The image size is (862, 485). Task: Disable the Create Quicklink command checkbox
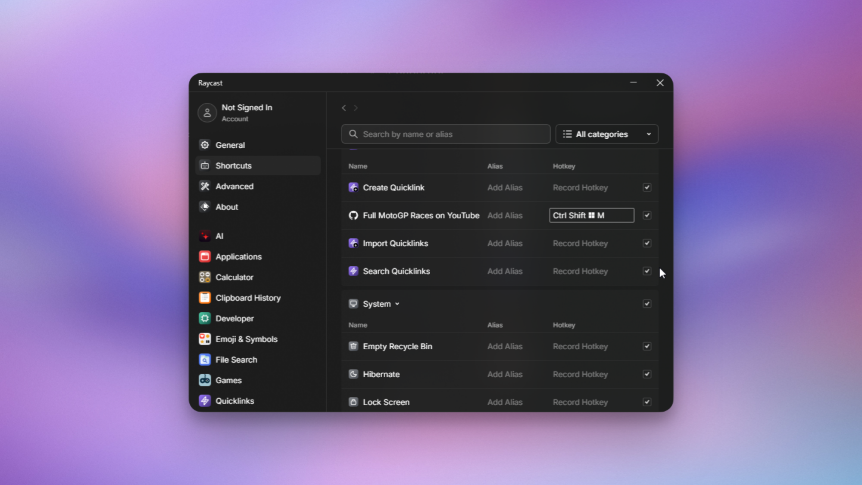tap(647, 187)
